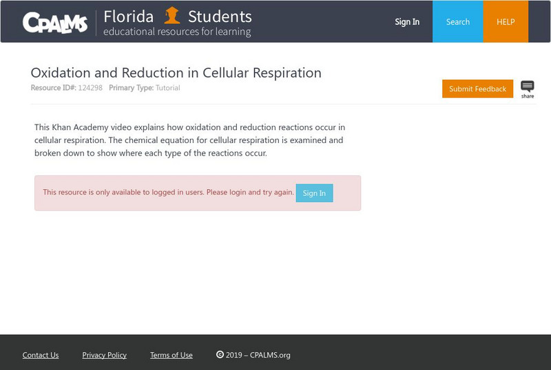Click the educational resources for learning tagline
This screenshot has width=551, height=370.
pos(177,32)
